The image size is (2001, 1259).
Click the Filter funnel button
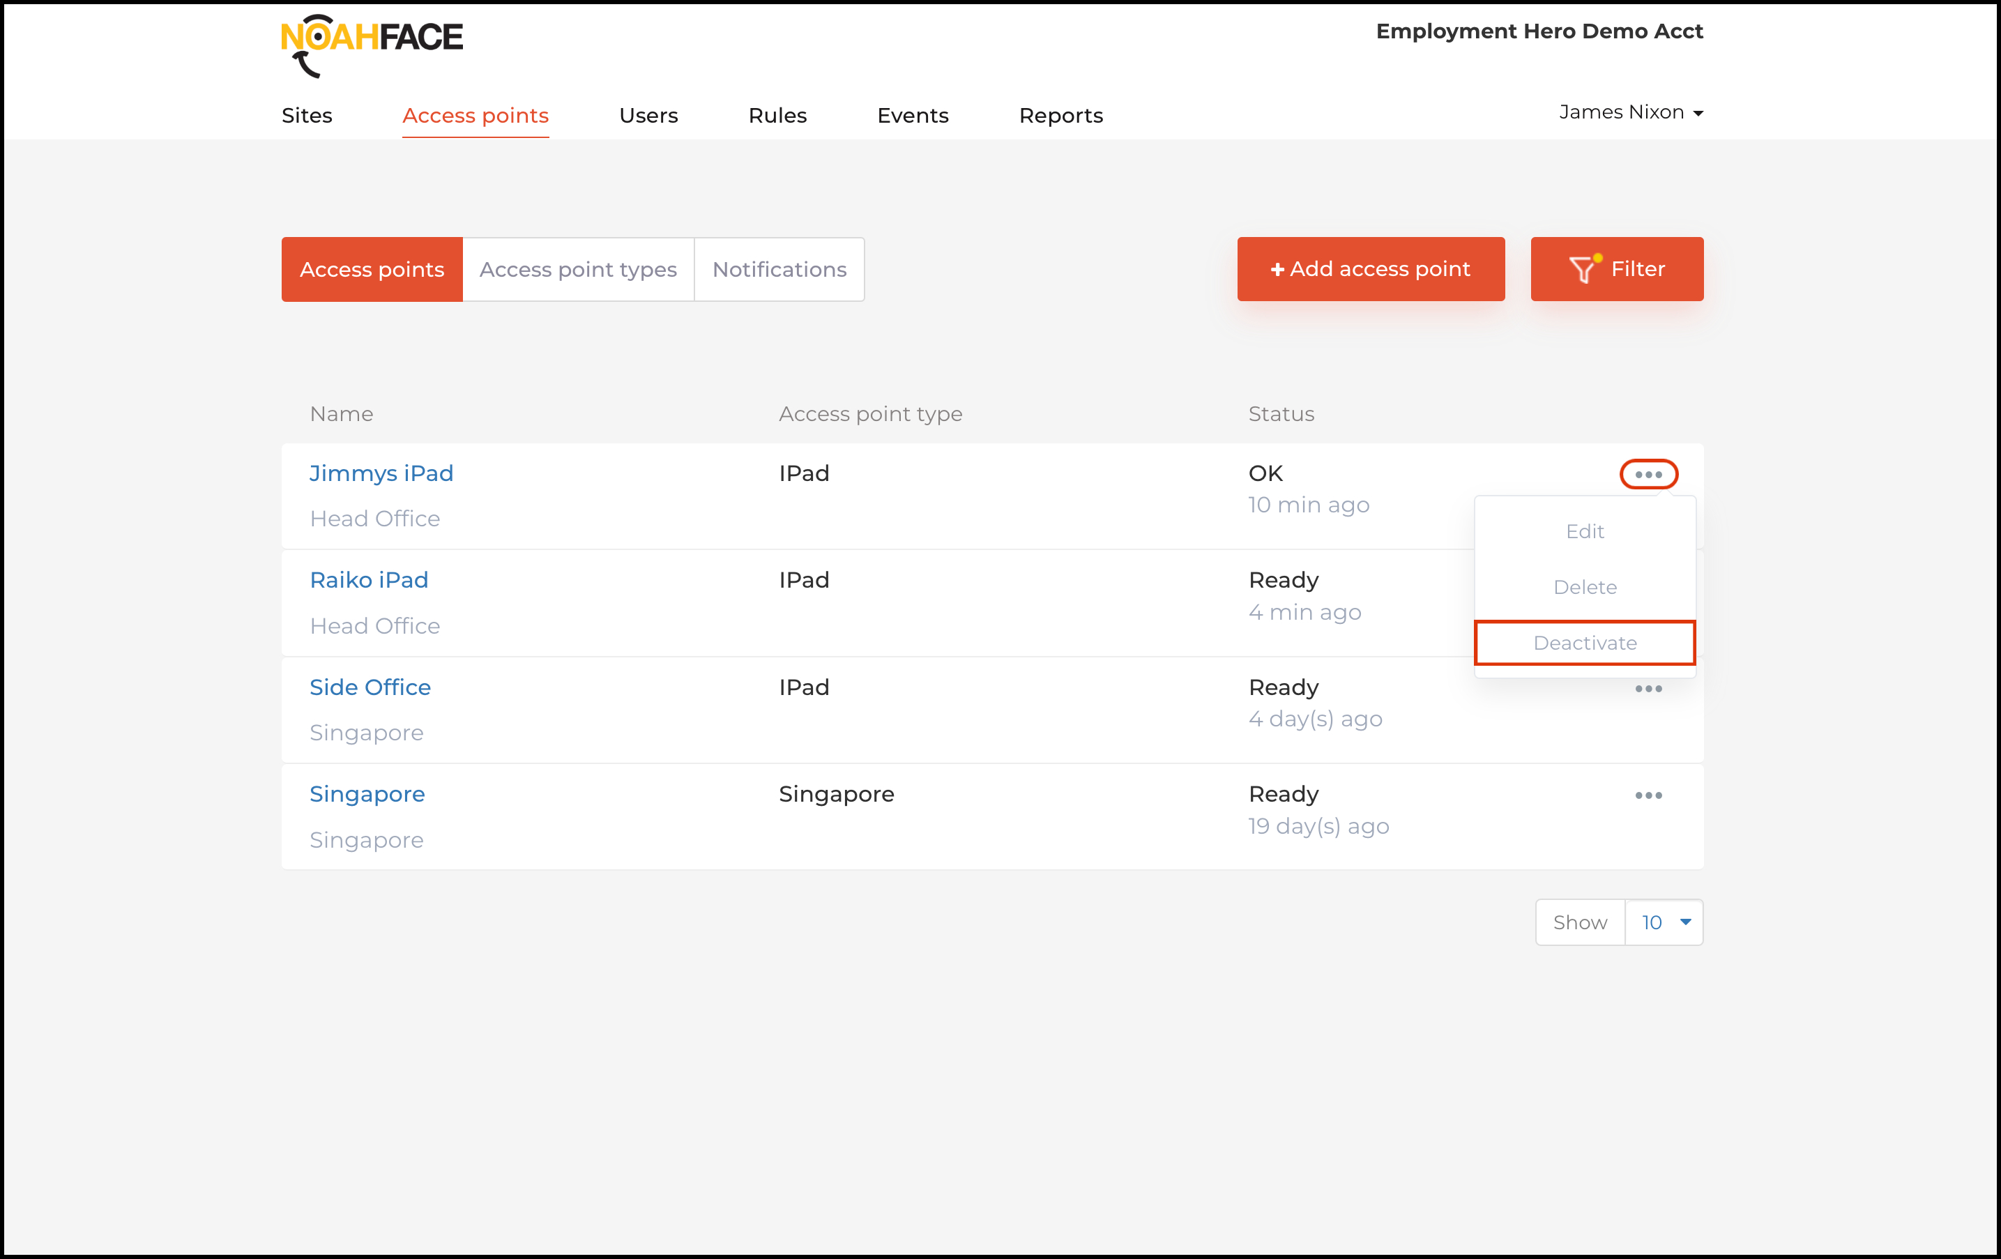pyautogui.click(x=1616, y=269)
